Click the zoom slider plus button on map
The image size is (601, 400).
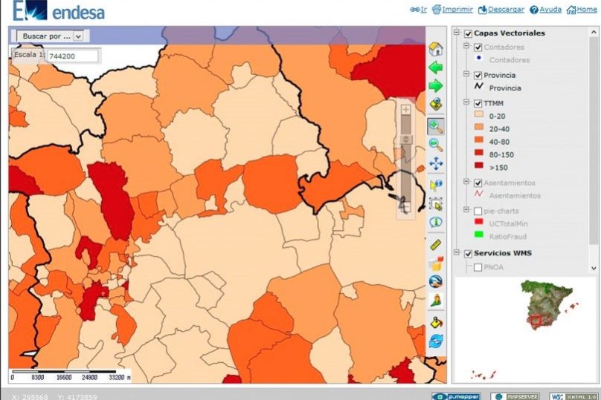pyautogui.click(x=405, y=110)
